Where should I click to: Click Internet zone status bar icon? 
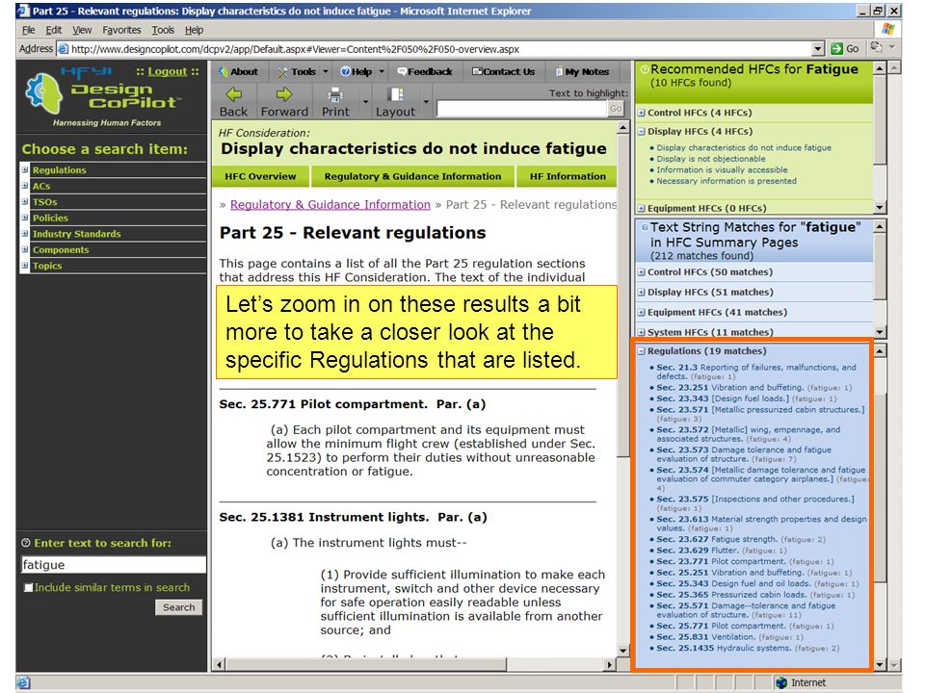781,682
